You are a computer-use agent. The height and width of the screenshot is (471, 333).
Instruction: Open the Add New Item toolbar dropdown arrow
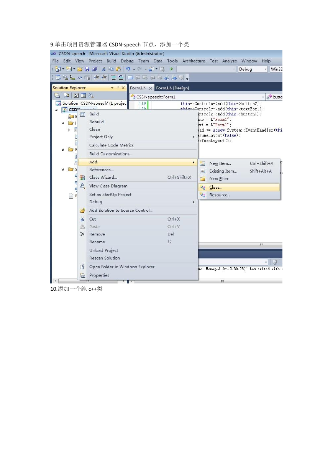point(74,69)
